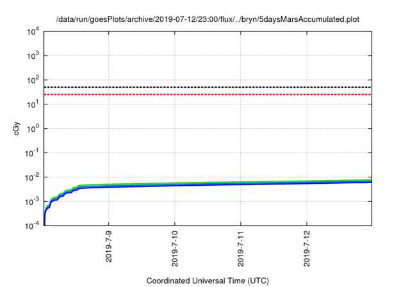Click the cGy y-axis label
The image size is (410, 287).
point(17,128)
